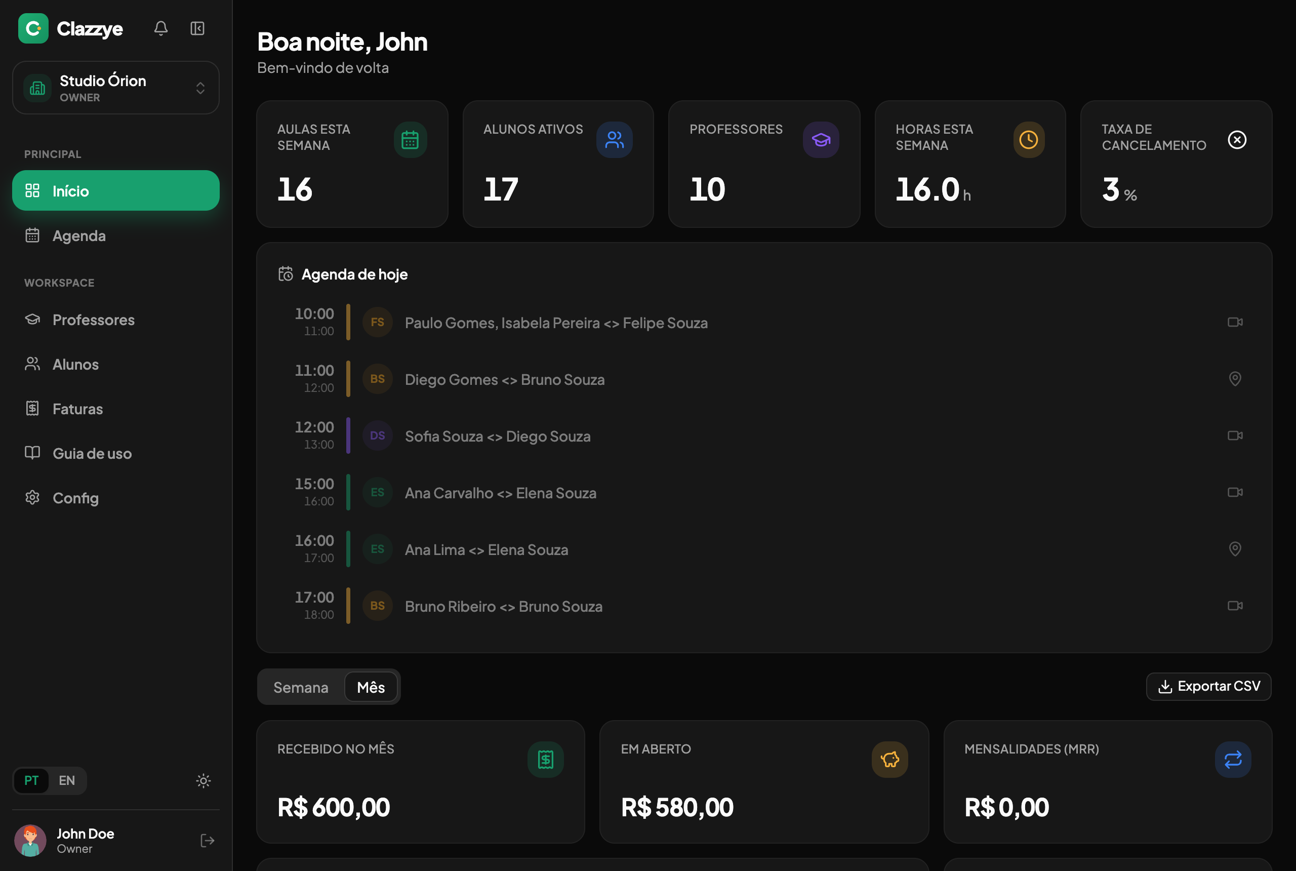Click the X circle icon on Taxa de Cancelamento card
Image resolution: width=1296 pixels, height=871 pixels.
1237,139
